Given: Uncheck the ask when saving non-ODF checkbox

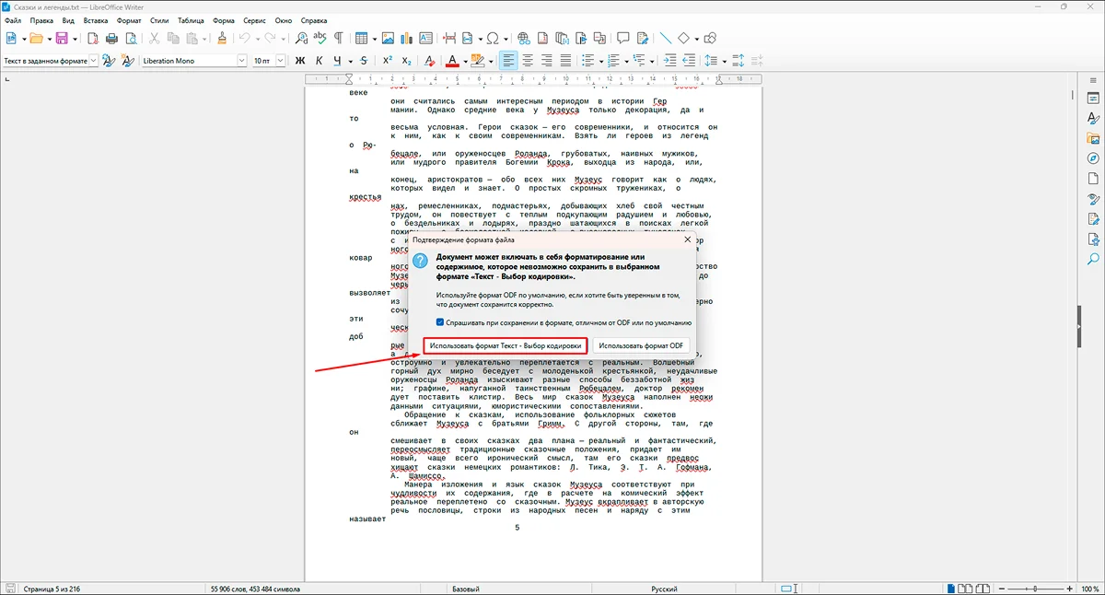Looking at the screenshot, I should 440,323.
